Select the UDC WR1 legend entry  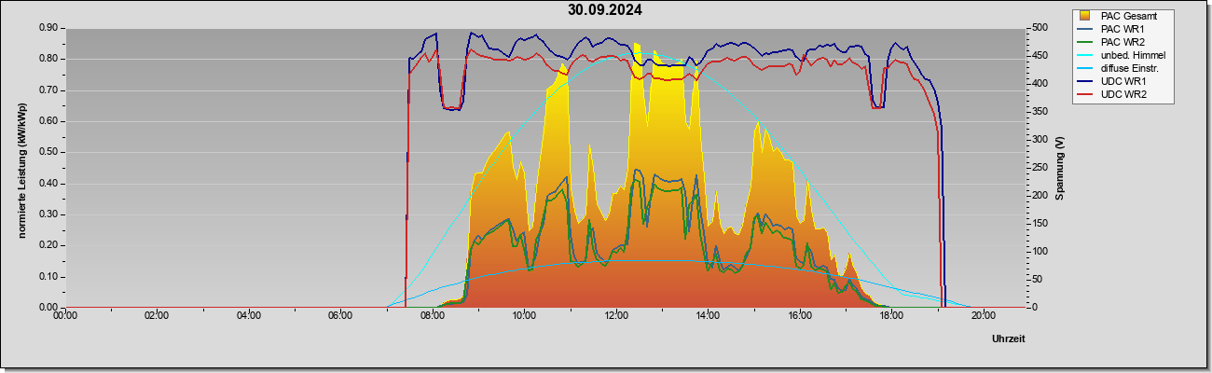pos(1121,81)
